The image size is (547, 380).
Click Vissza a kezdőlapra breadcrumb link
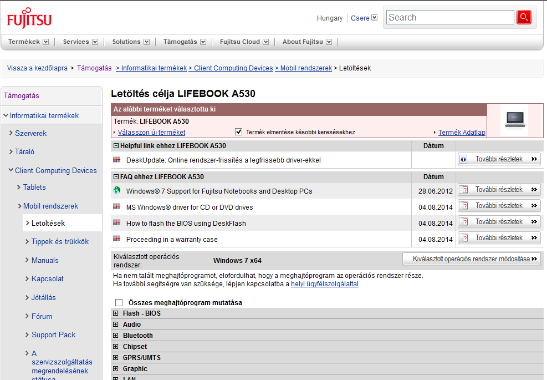pos(37,68)
